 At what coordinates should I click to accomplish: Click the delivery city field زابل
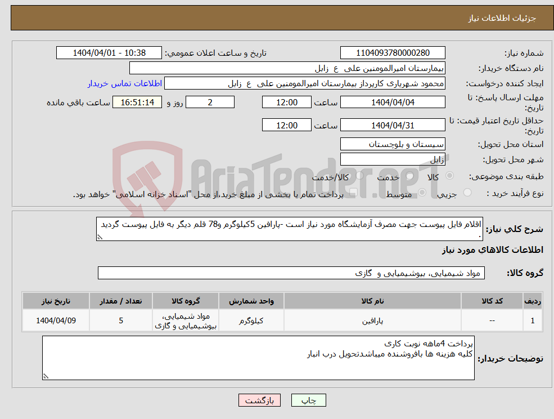(x=393, y=159)
